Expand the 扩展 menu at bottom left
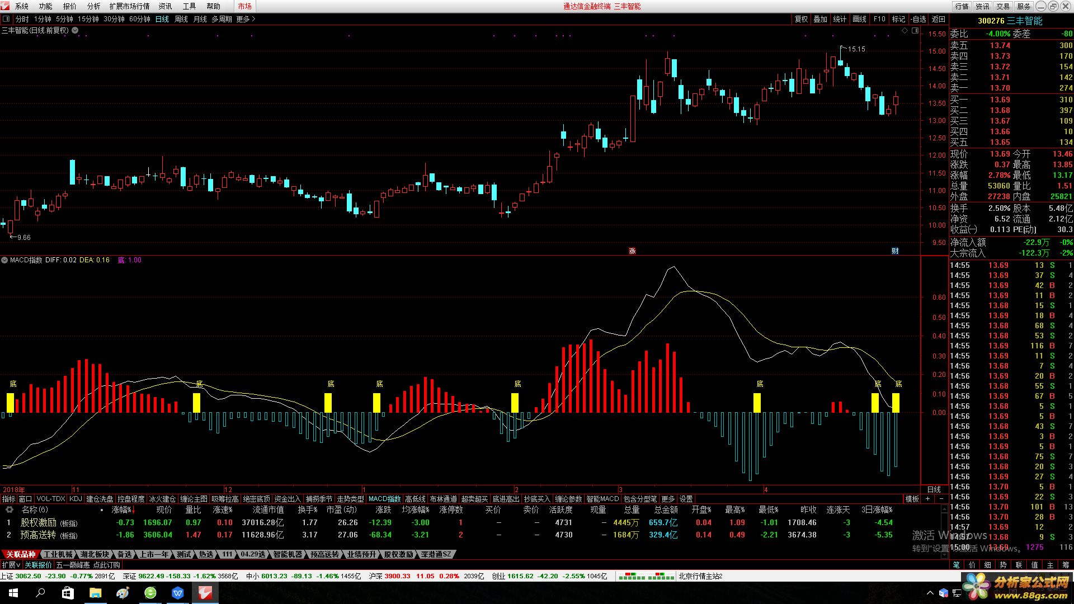Screen dimensions: 1074x604 click(x=11, y=565)
